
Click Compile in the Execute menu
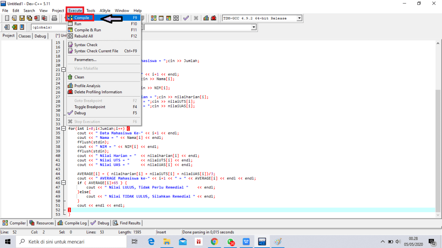pyautogui.click(x=82, y=18)
